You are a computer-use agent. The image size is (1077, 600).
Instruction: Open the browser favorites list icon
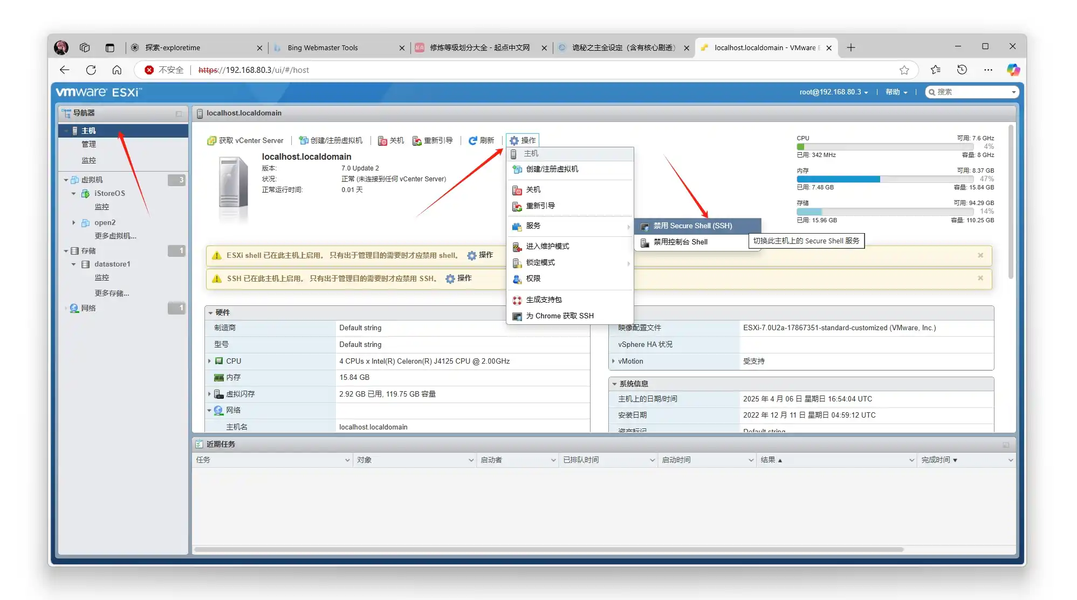(936, 70)
